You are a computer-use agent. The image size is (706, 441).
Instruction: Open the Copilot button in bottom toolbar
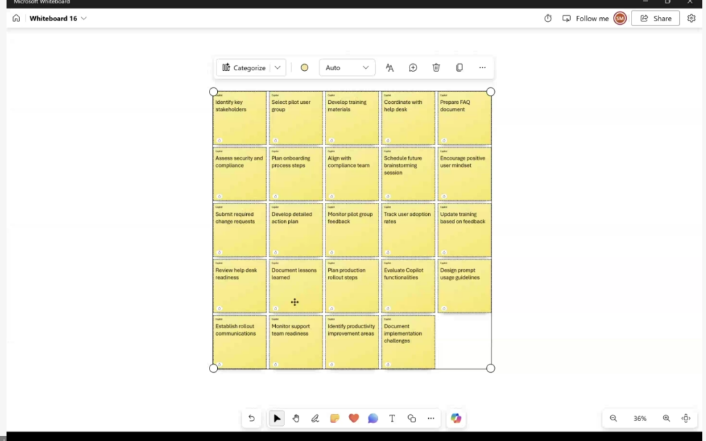click(456, 418)
